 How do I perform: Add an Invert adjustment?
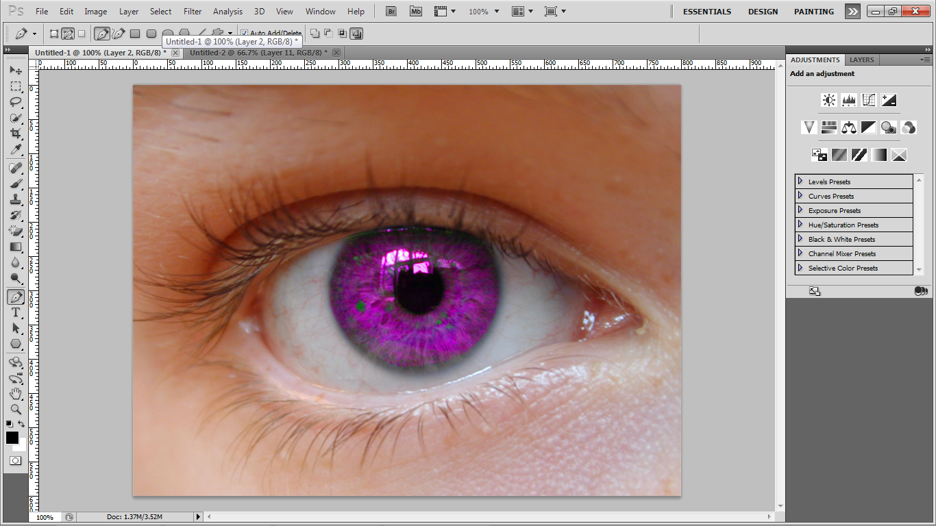tap(820, 155)
